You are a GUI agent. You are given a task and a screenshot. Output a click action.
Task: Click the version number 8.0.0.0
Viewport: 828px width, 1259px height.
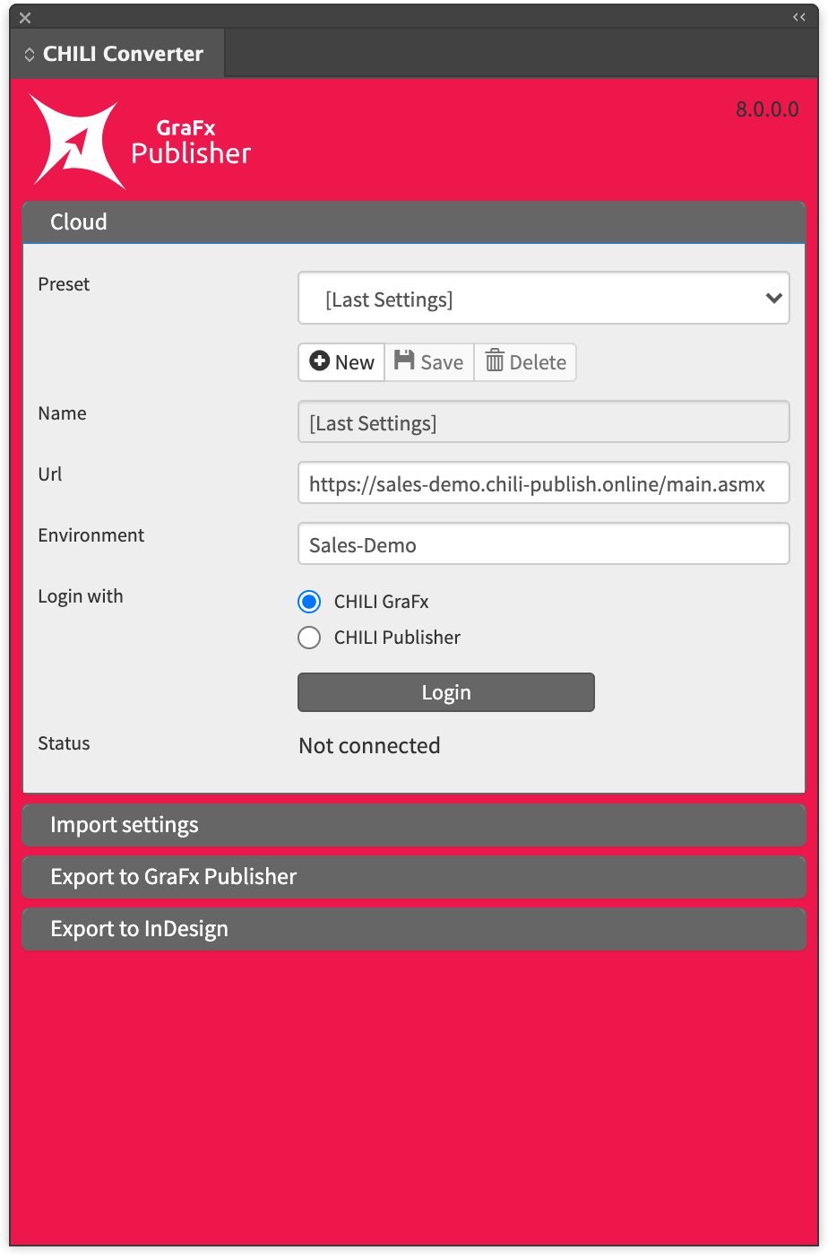point(767,109)
